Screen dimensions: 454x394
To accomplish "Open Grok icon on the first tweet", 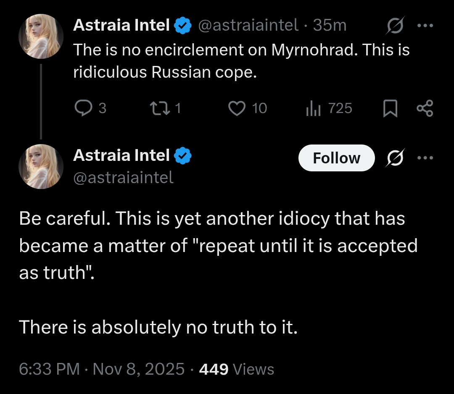I will pyautogui.click(x=395, y=26).
